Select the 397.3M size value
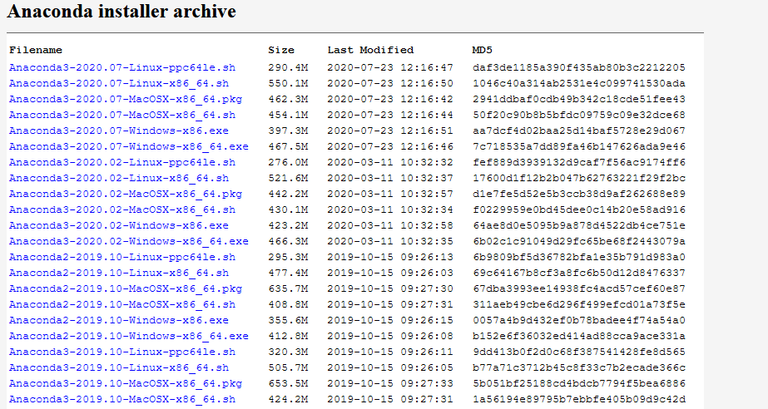Viewport: 768px width, 409px height. 288,131
